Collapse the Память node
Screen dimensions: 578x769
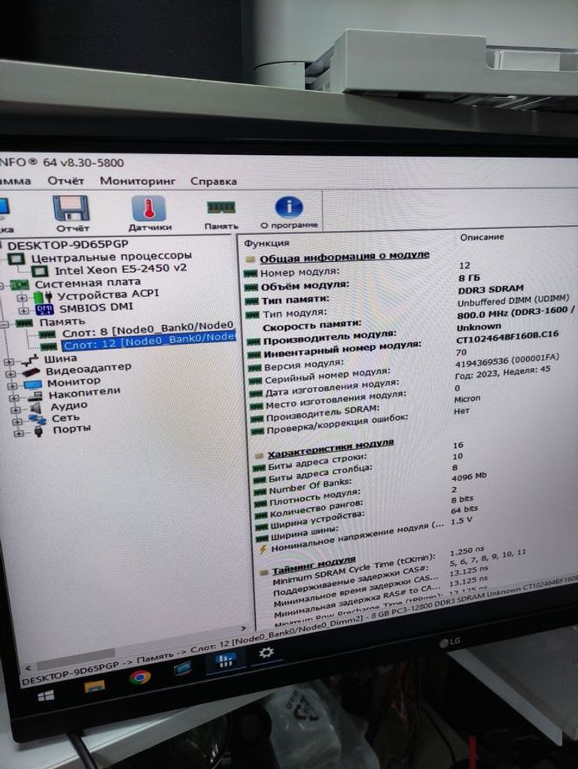click(x=4, y=324)
